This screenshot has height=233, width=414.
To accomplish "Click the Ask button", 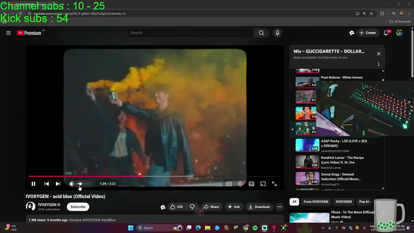I will pos(234,207).
